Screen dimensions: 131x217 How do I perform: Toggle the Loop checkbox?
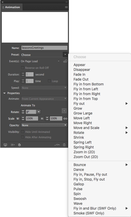click(49, 81)
